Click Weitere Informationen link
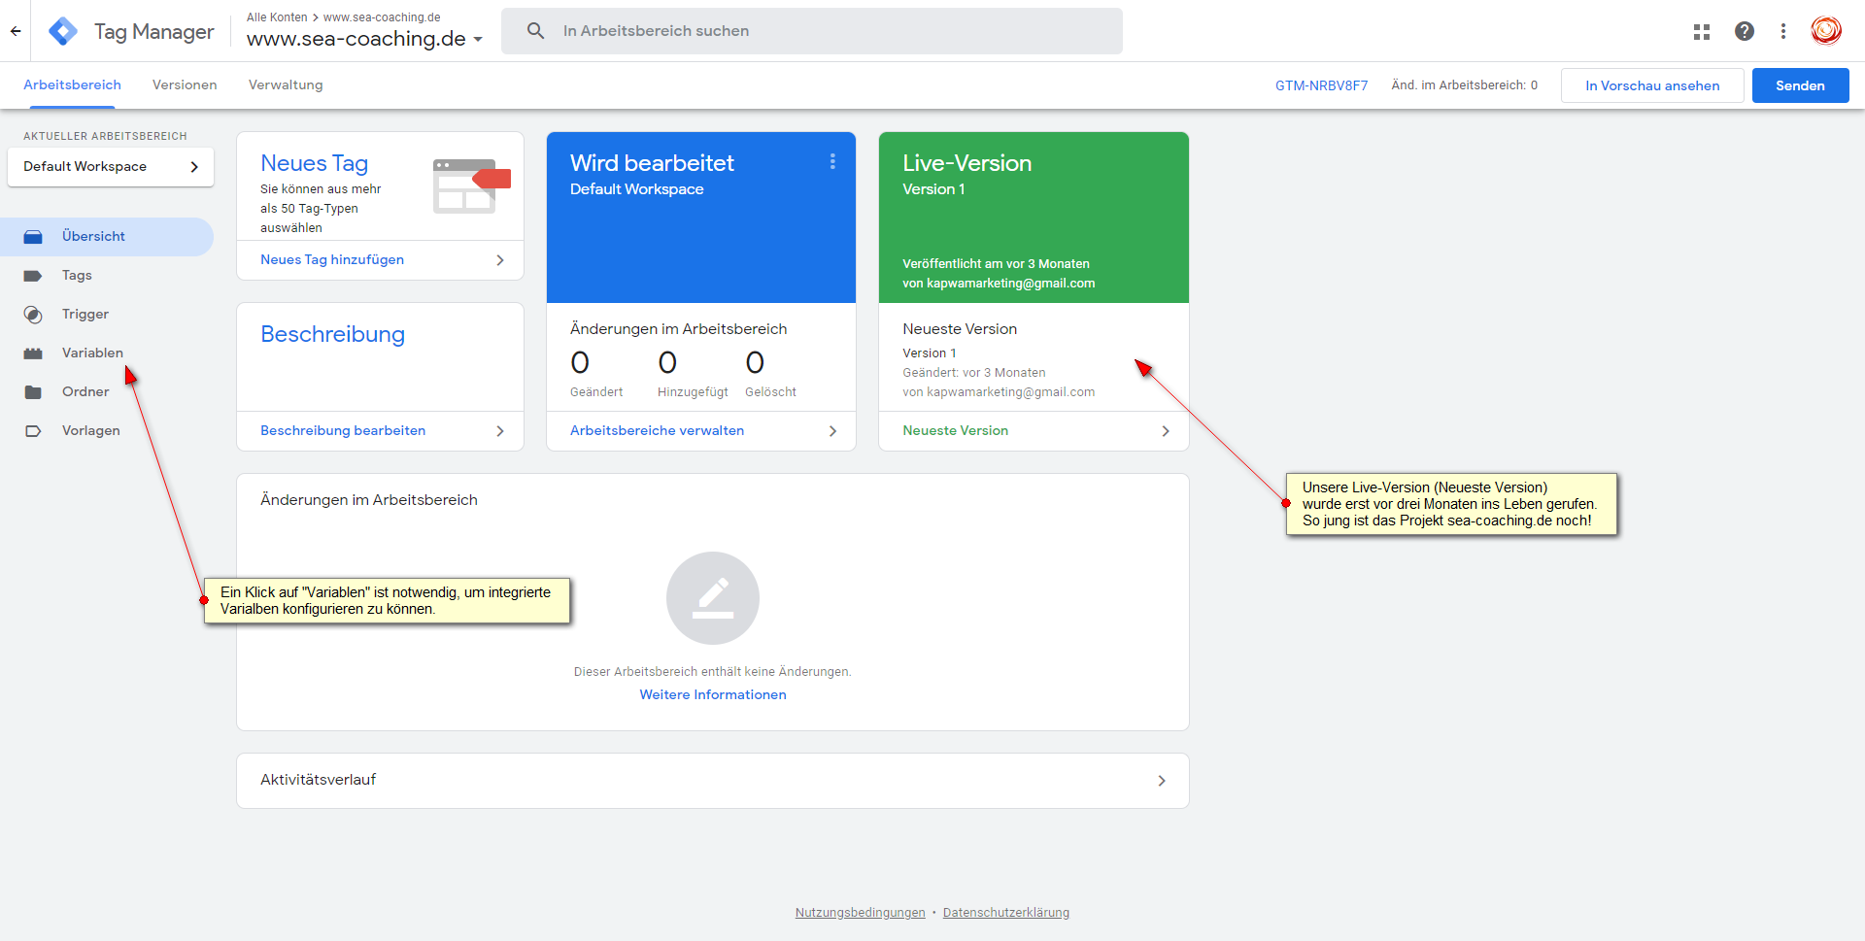 click(713, 695)
